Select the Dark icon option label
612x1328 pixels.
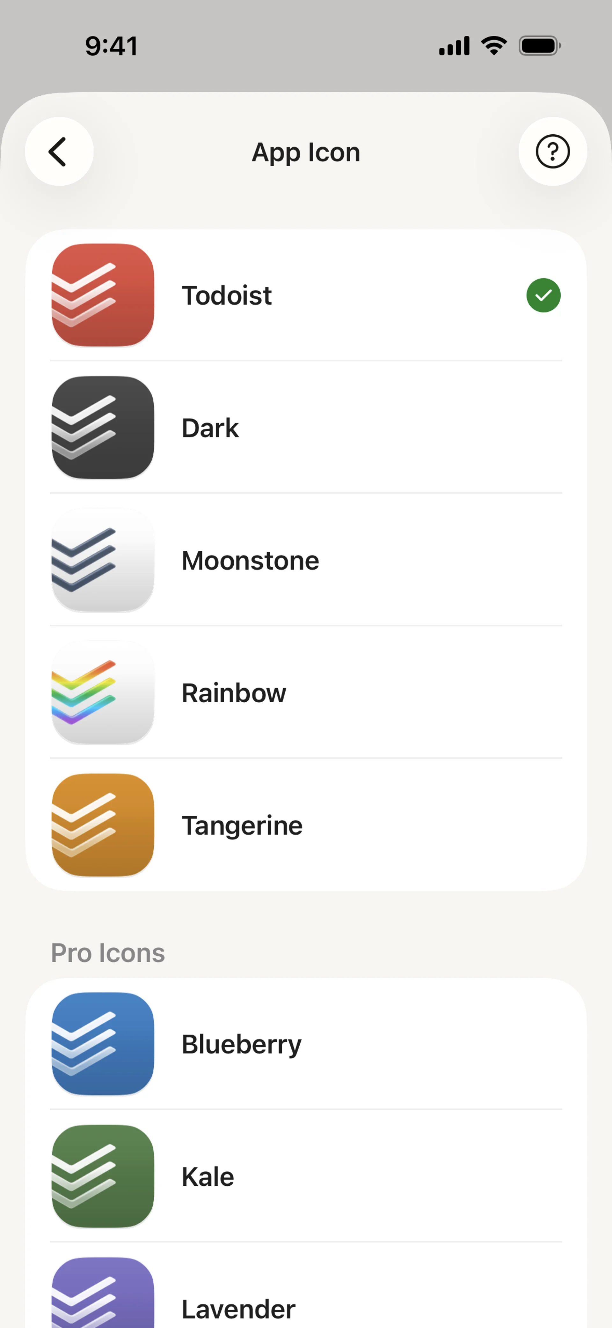[210, 428]
